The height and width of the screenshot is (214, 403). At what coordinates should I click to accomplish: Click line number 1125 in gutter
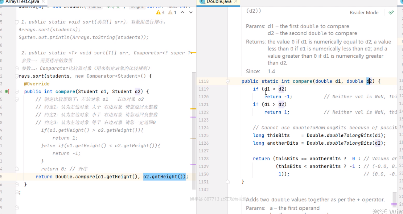click(203, 135)
